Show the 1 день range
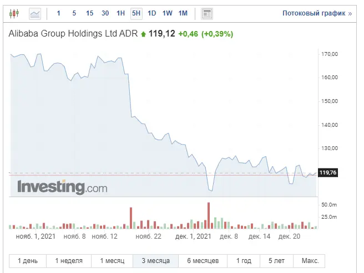This screenshot has width=364, height=273. coord(28,261)
